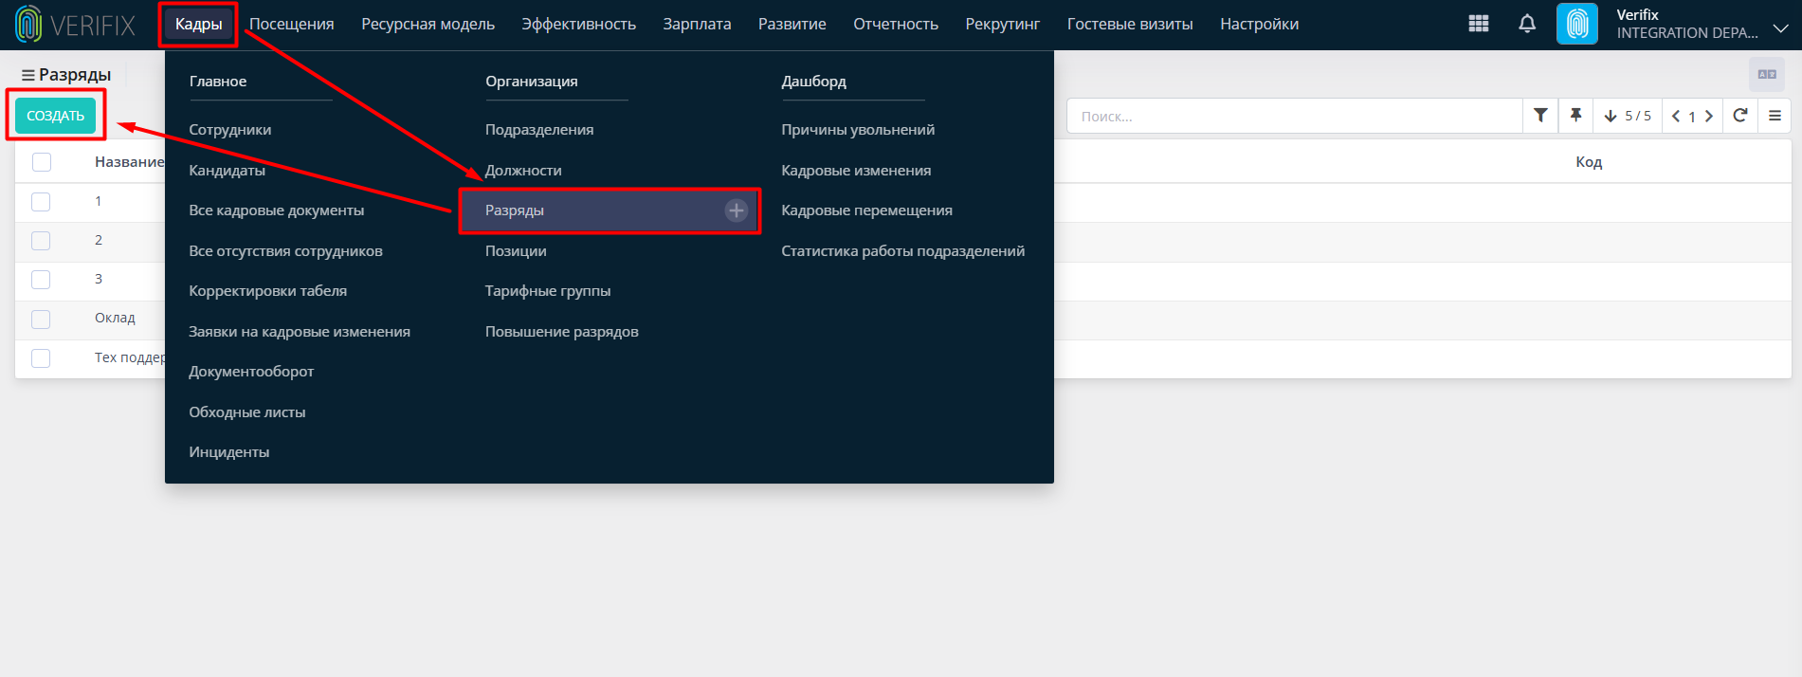1802x677 pixels.
Task: Tick the checkbox for row 3
Action: (41, 280)
